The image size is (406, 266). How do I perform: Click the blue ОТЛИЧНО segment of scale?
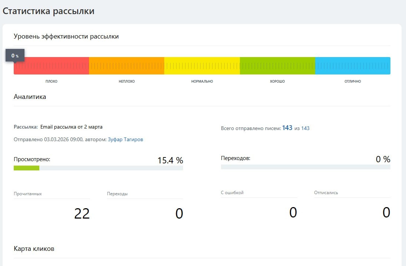[353, 66]
